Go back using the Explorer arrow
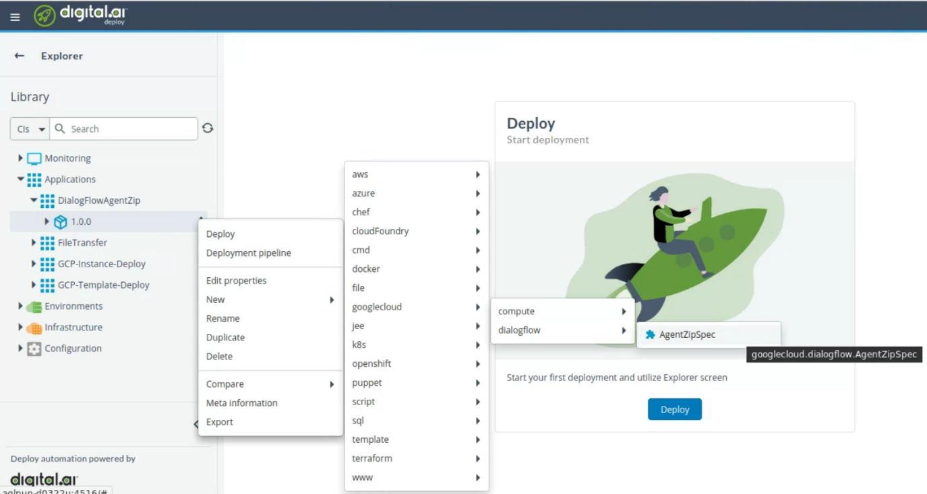 click(20, 56)
